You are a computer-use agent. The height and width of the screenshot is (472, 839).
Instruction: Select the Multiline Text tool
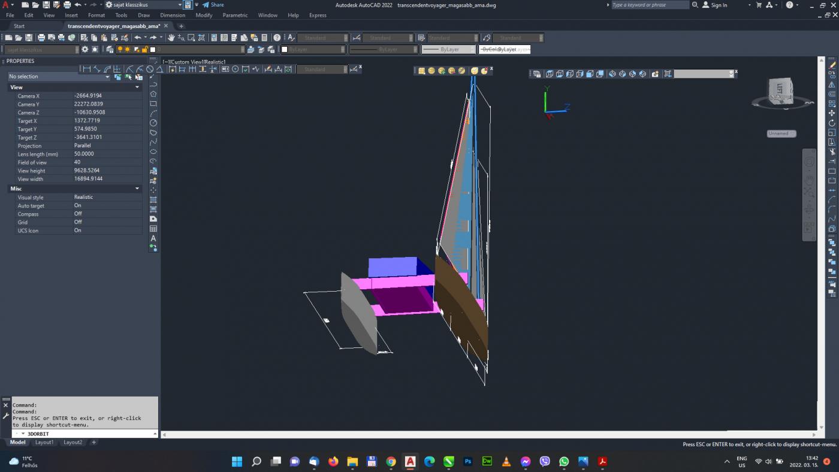153,238
